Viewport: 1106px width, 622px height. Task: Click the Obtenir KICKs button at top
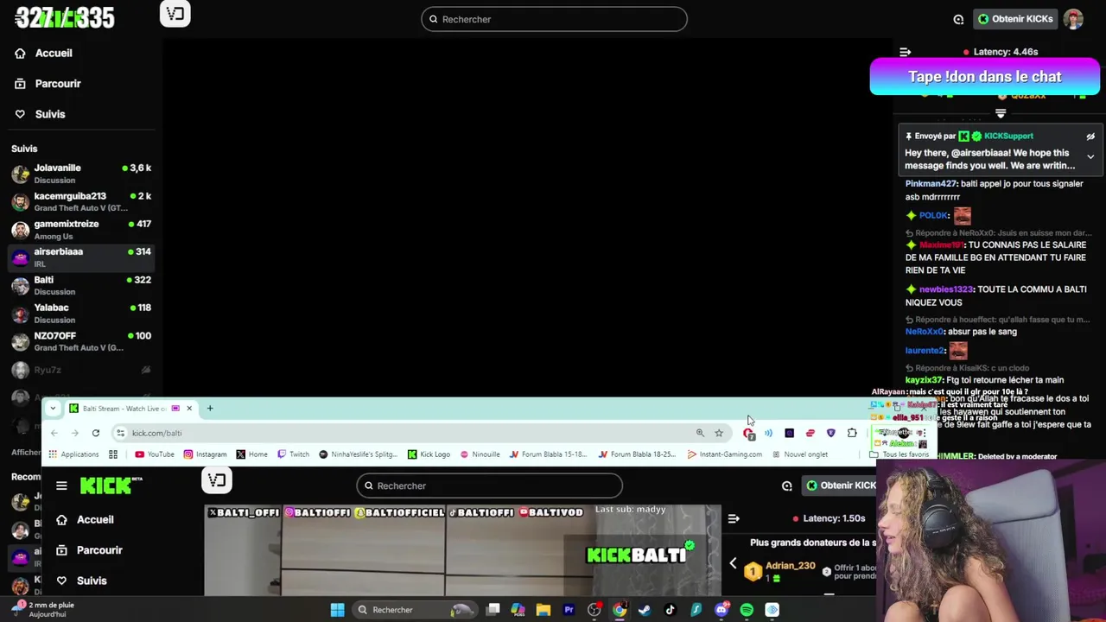1014,19
